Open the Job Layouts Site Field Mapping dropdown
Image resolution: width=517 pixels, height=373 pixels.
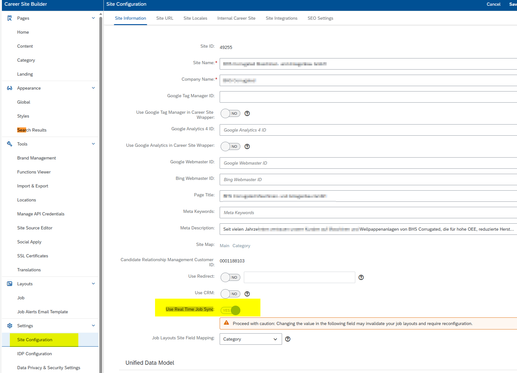point(251,339)
